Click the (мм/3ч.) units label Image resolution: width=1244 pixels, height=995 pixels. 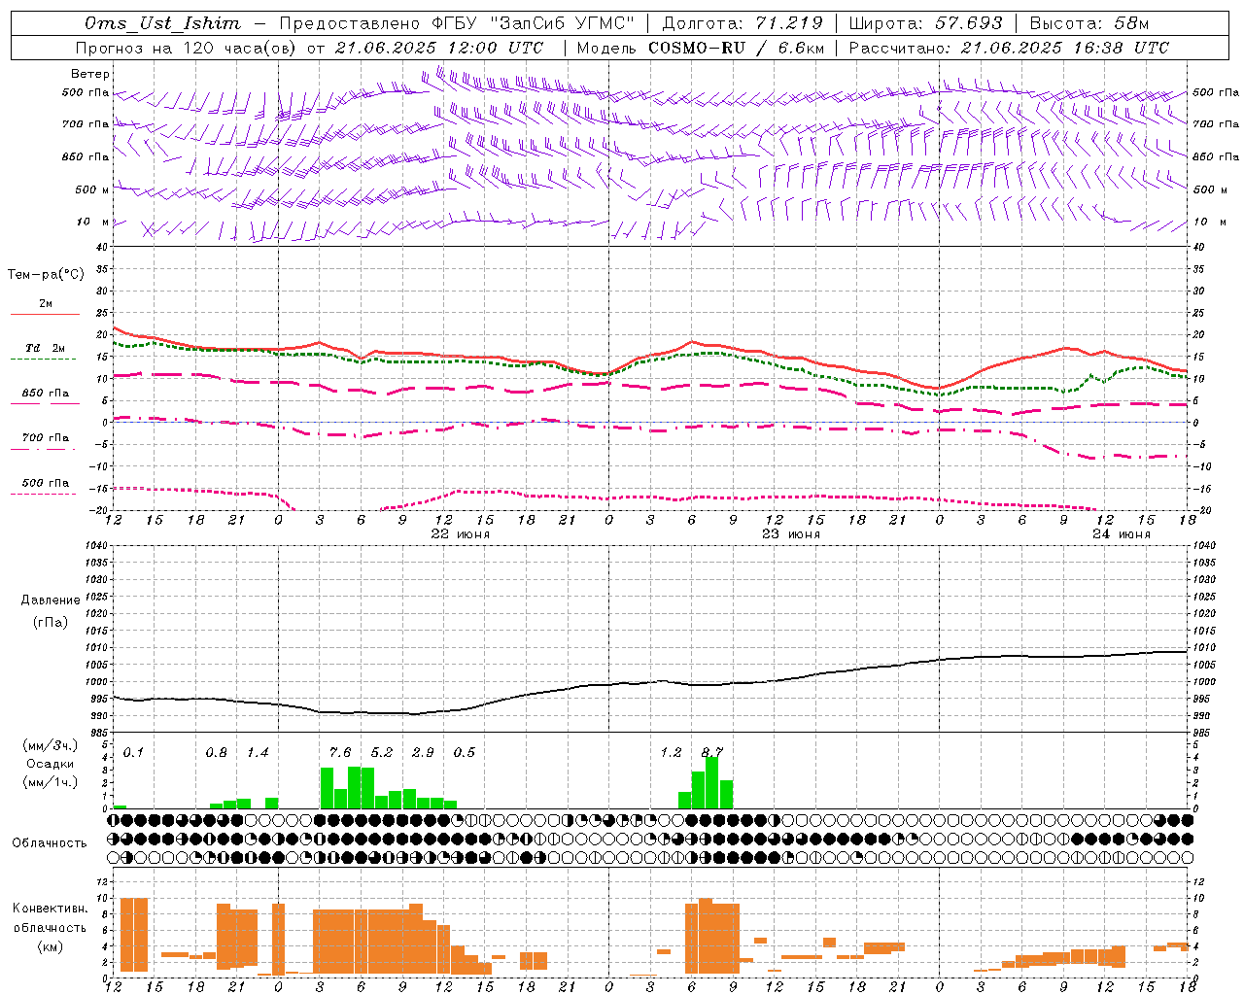(x=51, y=746)
